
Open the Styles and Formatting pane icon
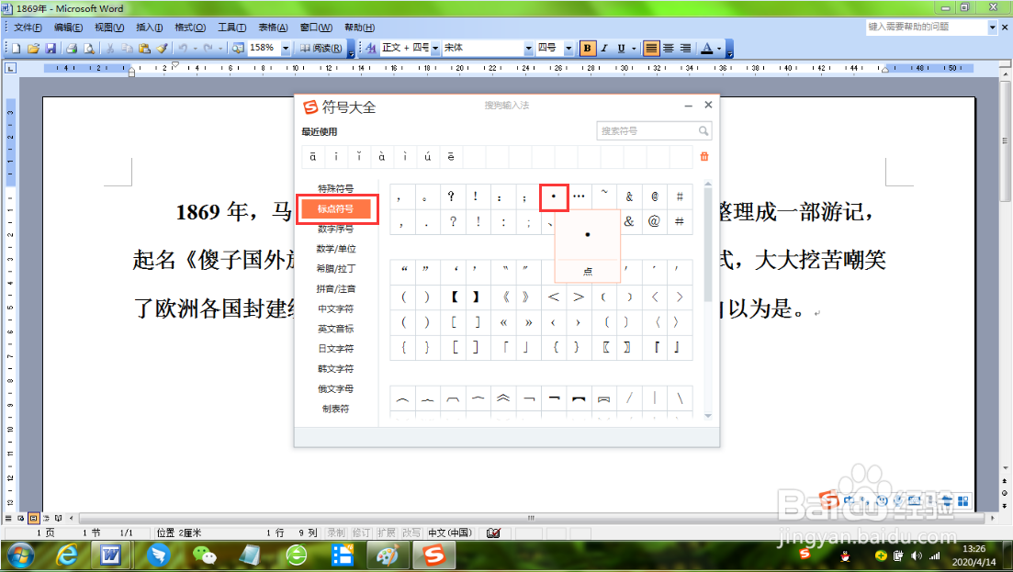(x=371, y=49)
